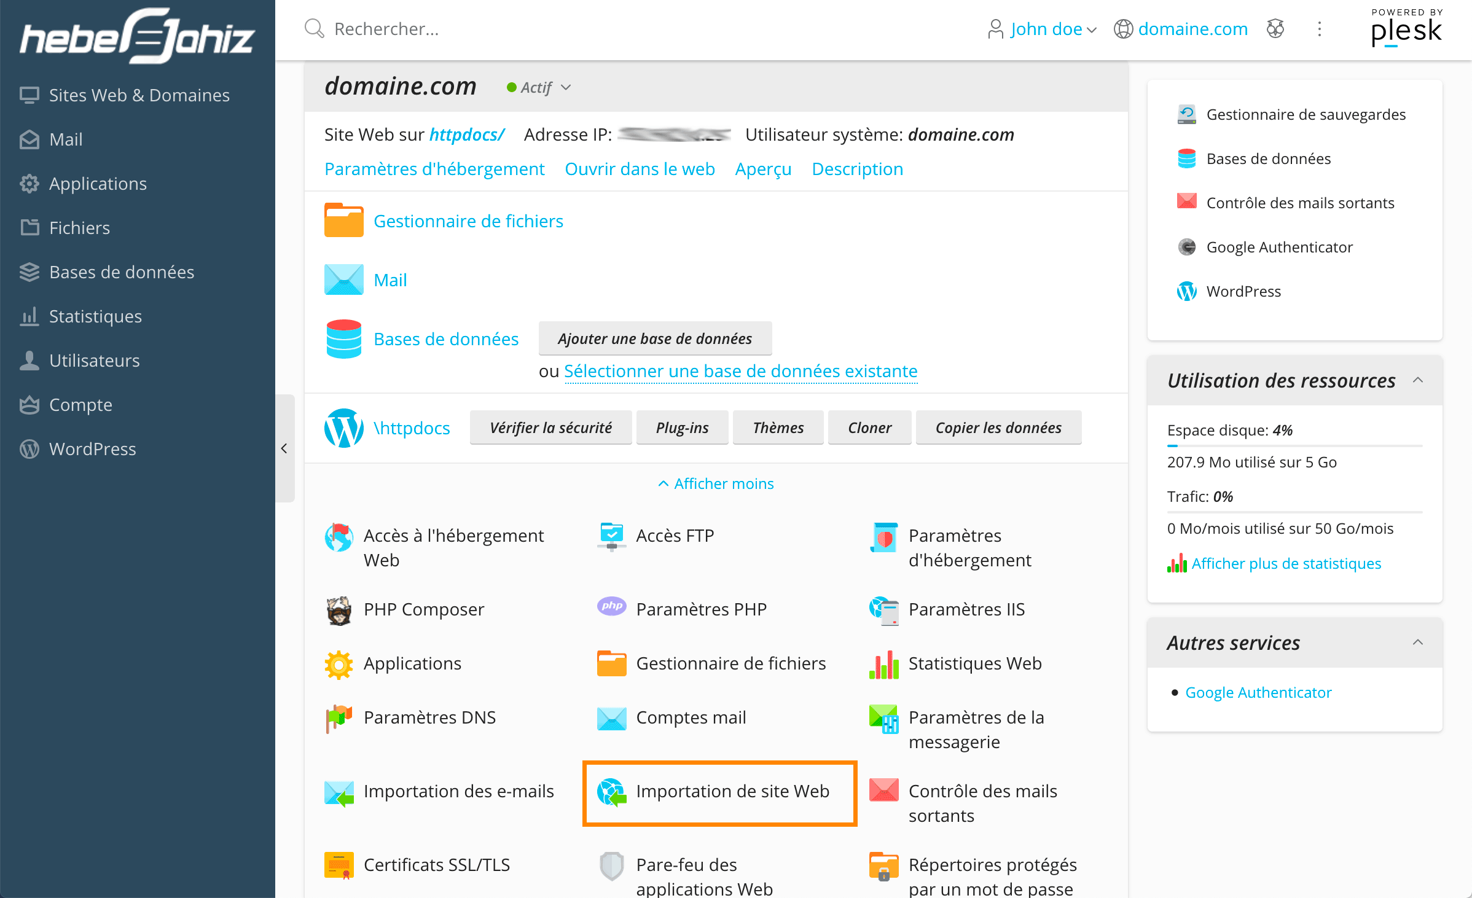Open the John doe user dropdown

click(1041, 29)
